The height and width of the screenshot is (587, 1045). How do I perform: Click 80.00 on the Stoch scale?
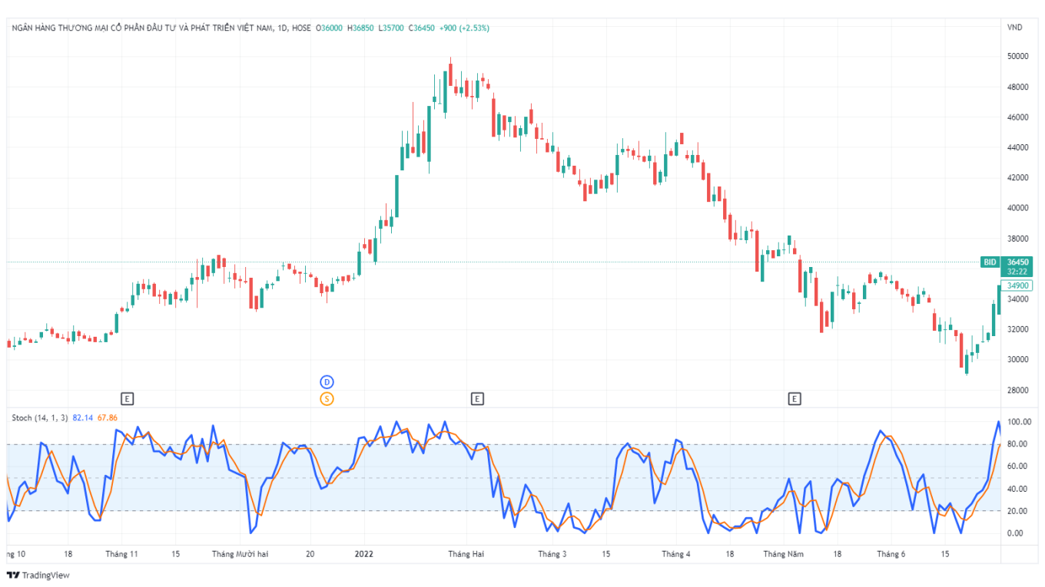1017,444
